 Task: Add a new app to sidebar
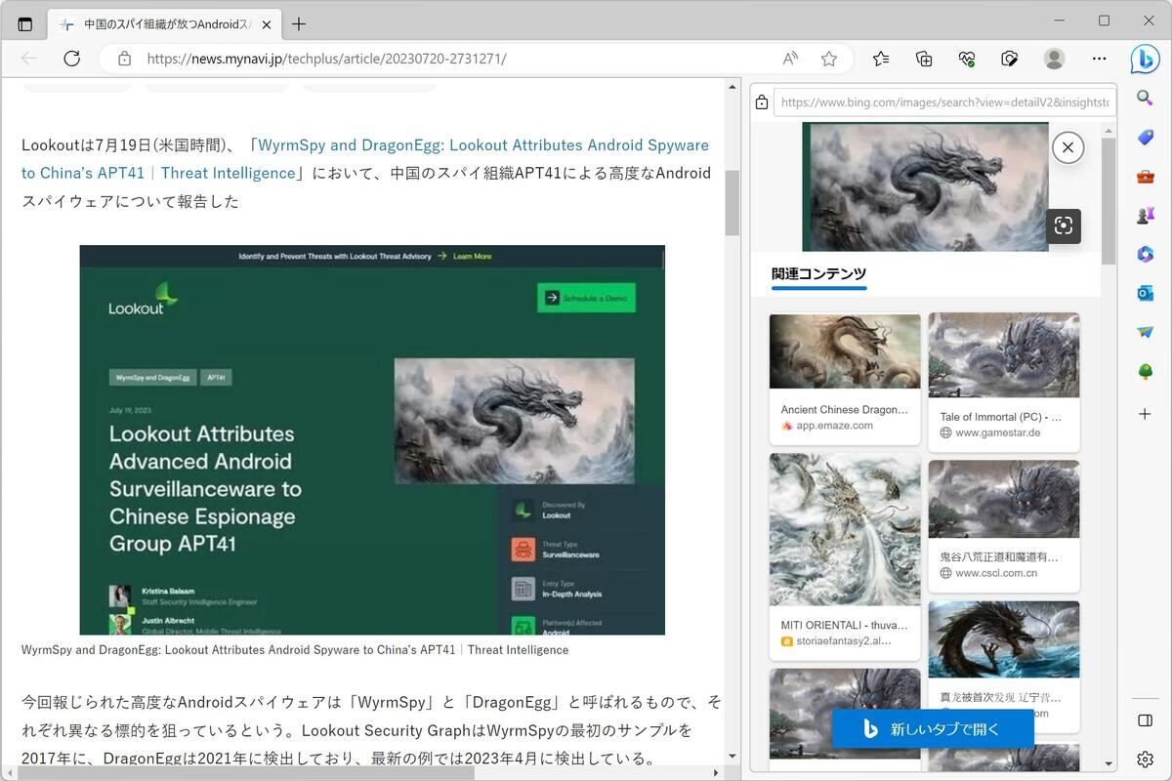(x=1146, y=414)
